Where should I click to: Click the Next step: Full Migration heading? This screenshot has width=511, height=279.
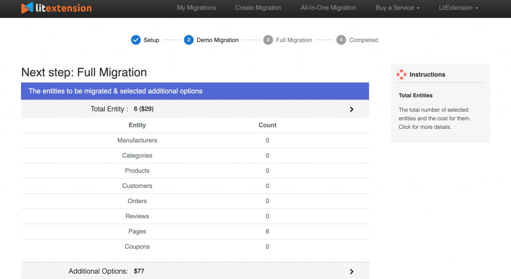pos(84,72)
